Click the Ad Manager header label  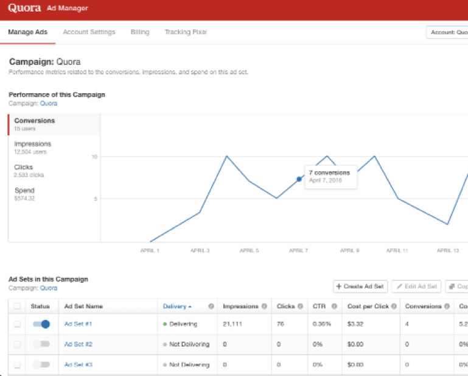(x=67, y=8)
